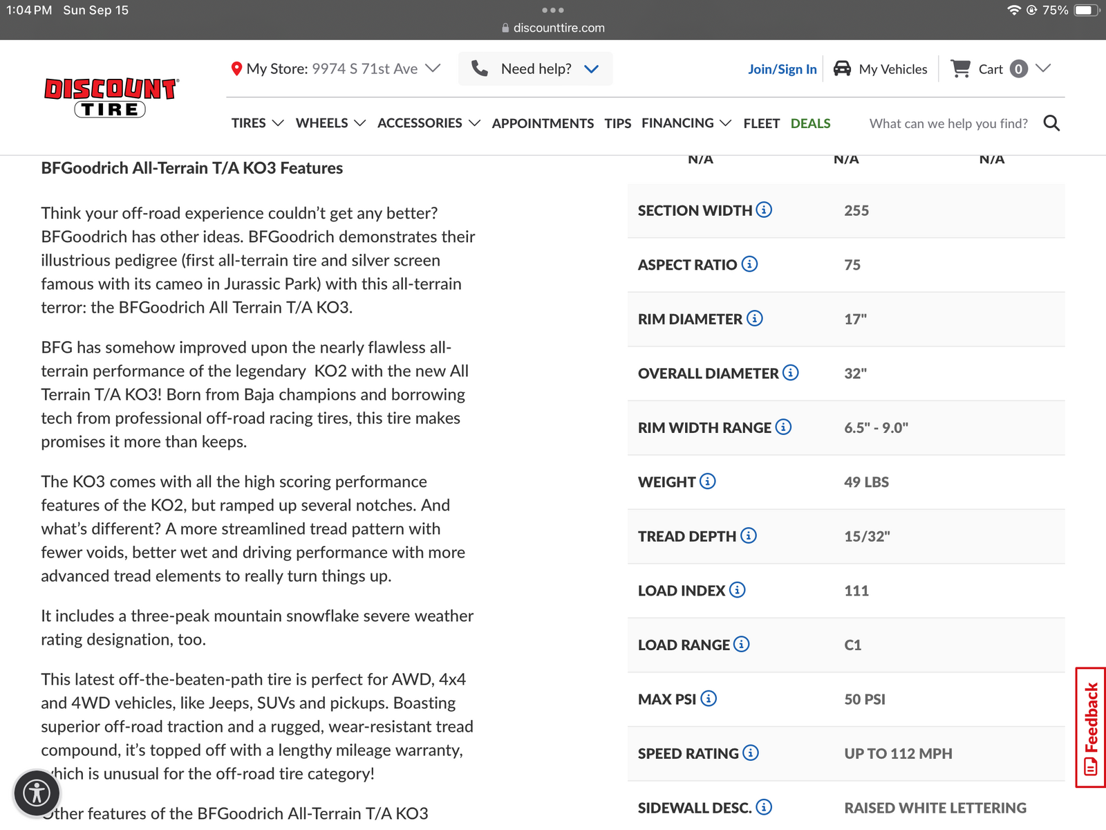Show info for Section Width

click(764, 210)
